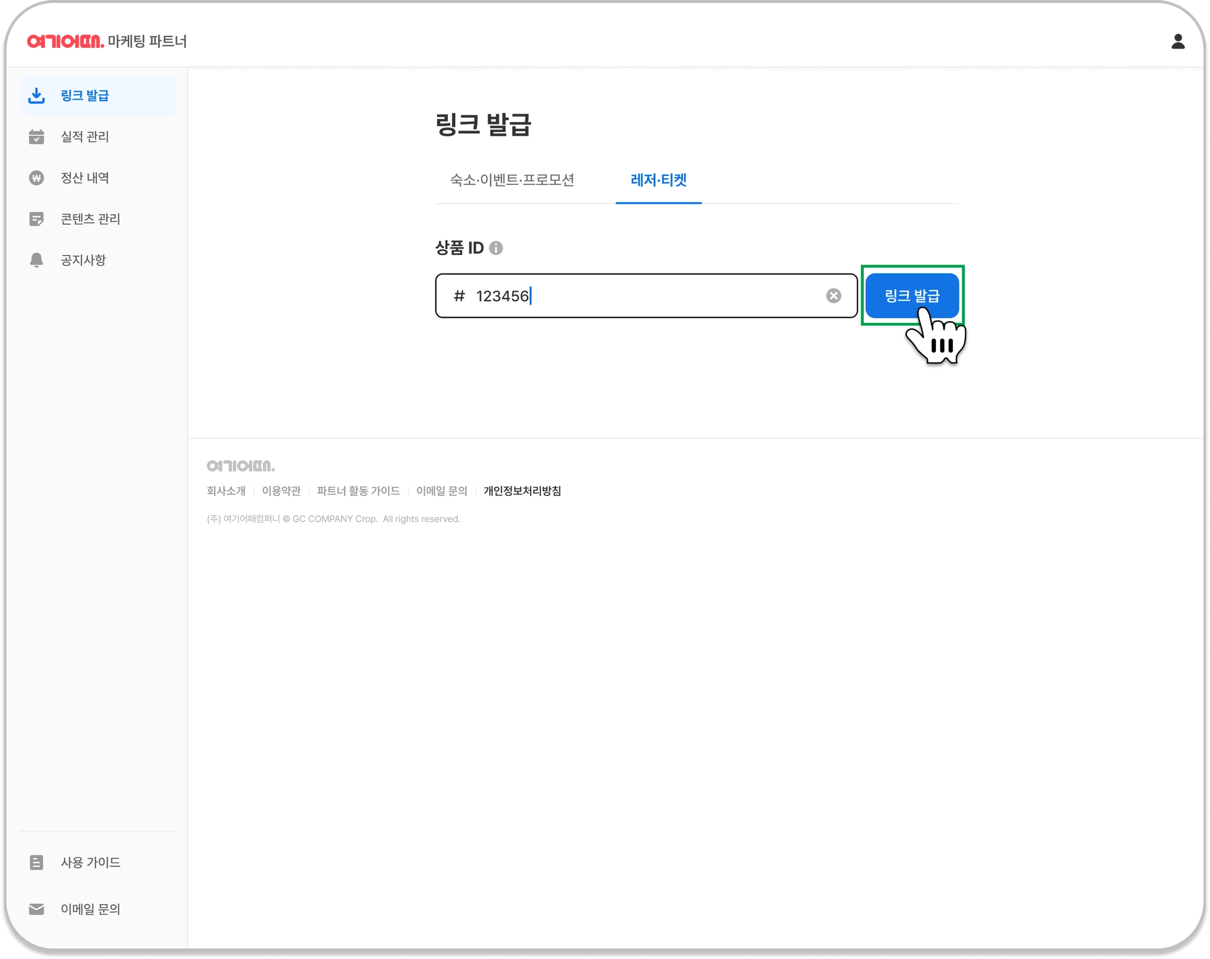The height and width of the screenshot is (959, 1210).
Task: Switch to 숙소·이벤트·프로모션 tab
Action: tap(512, 180)
